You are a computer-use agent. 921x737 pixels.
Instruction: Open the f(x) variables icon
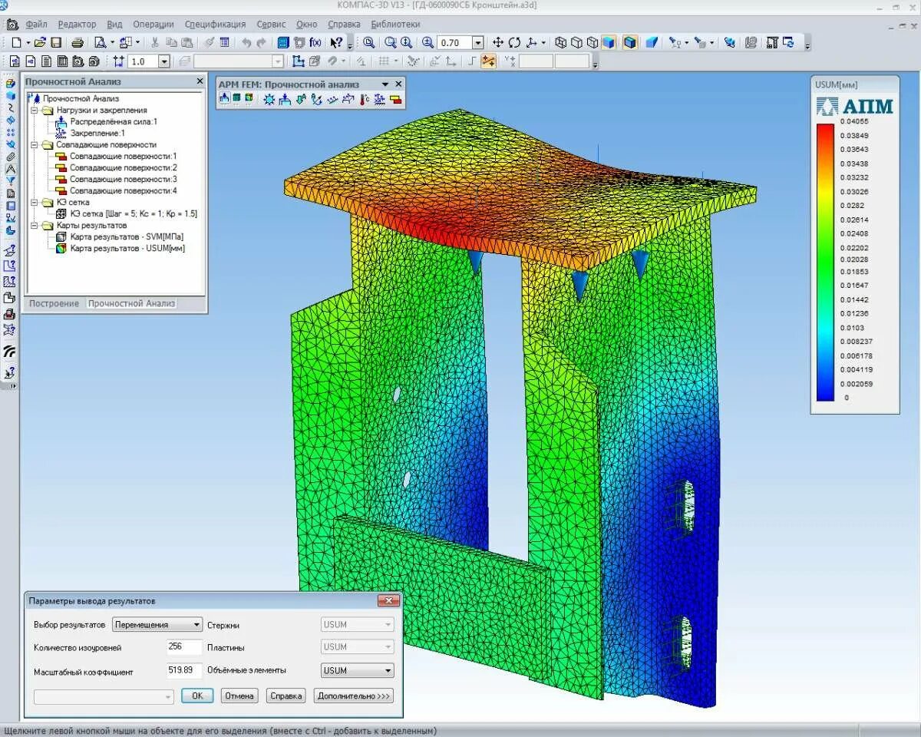point(315,43)
